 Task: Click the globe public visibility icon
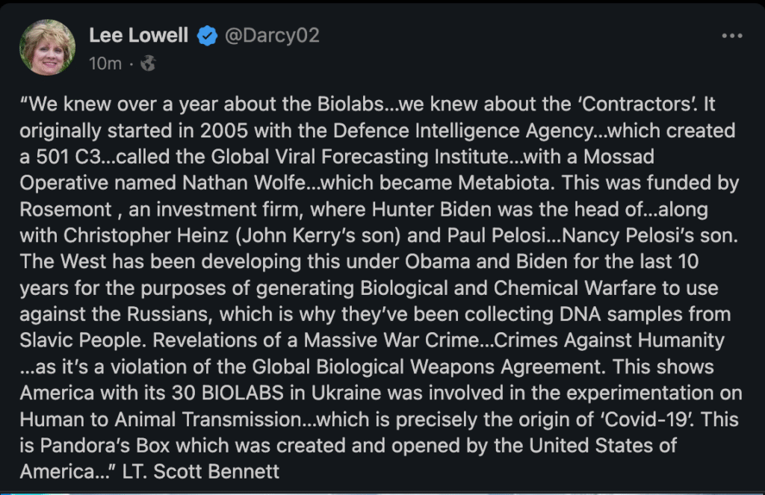[x=148, y=64]
